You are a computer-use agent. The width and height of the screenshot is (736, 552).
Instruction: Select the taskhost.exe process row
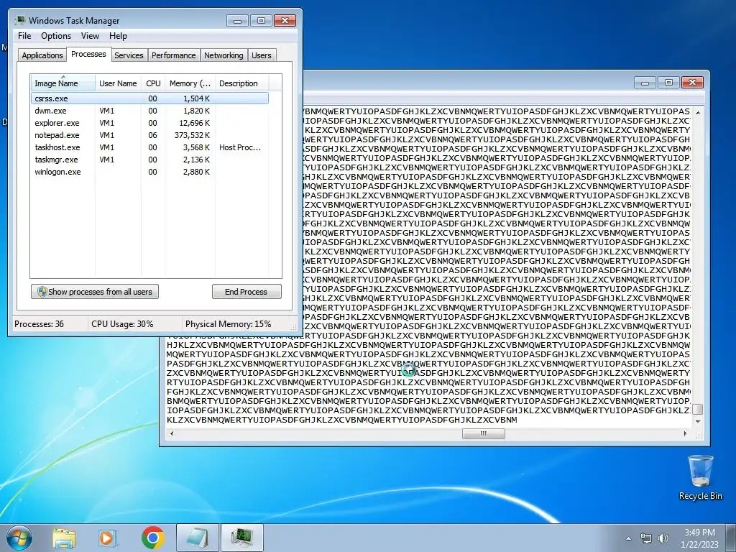click(149, 147)
